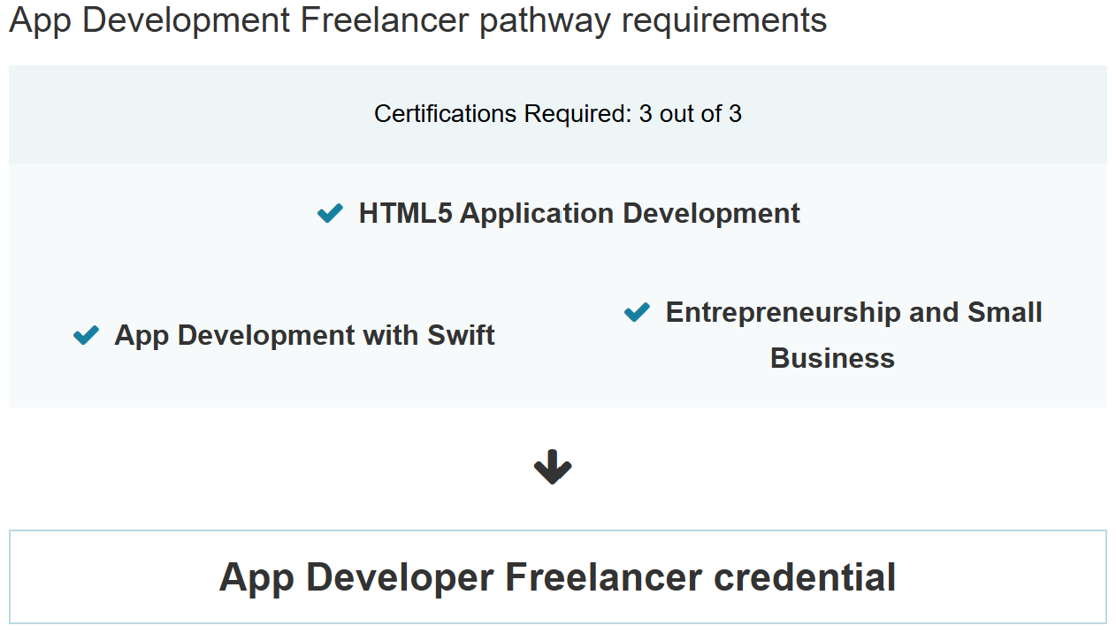Click "App Developer" in the credential box
This screenshot has height=633, width=1116.
click(x=355, y=576)
